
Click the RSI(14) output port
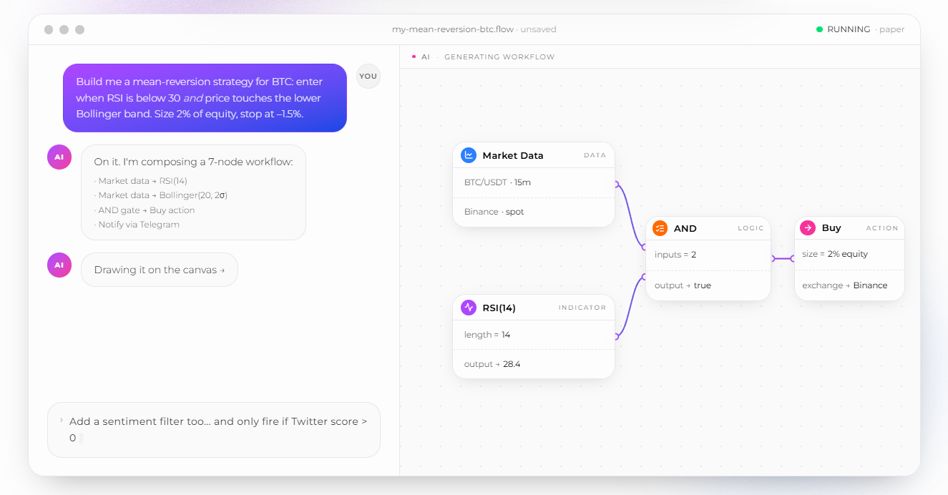[616, 336]
